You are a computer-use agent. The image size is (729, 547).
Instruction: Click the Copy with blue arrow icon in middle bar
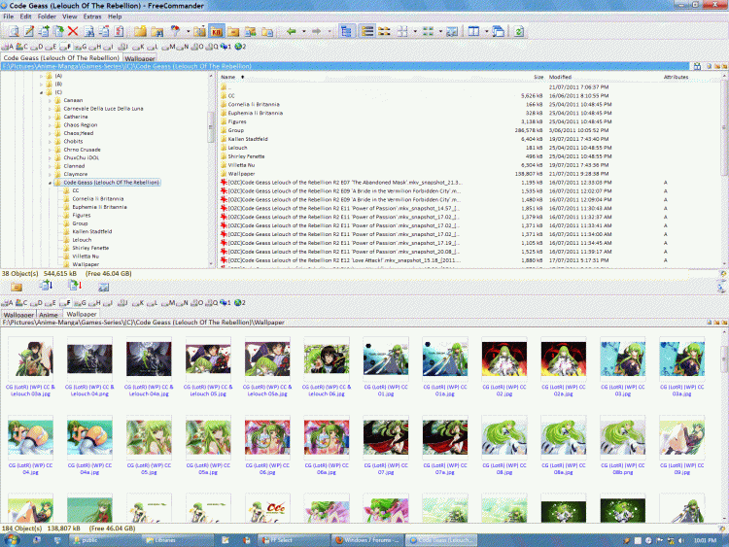tap(46, 286)
